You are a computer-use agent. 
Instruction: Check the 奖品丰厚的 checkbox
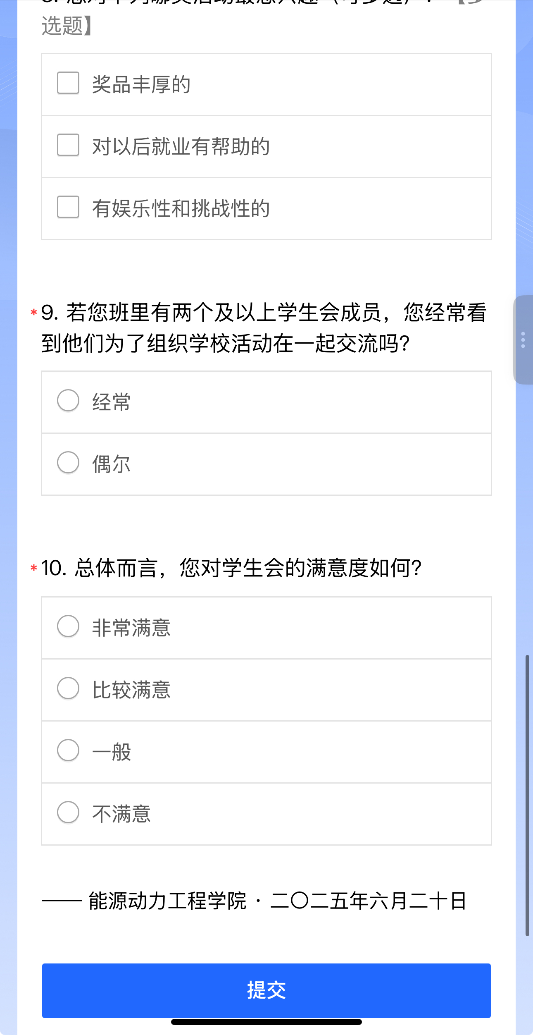pyautogui.click(x=68, y=83)
